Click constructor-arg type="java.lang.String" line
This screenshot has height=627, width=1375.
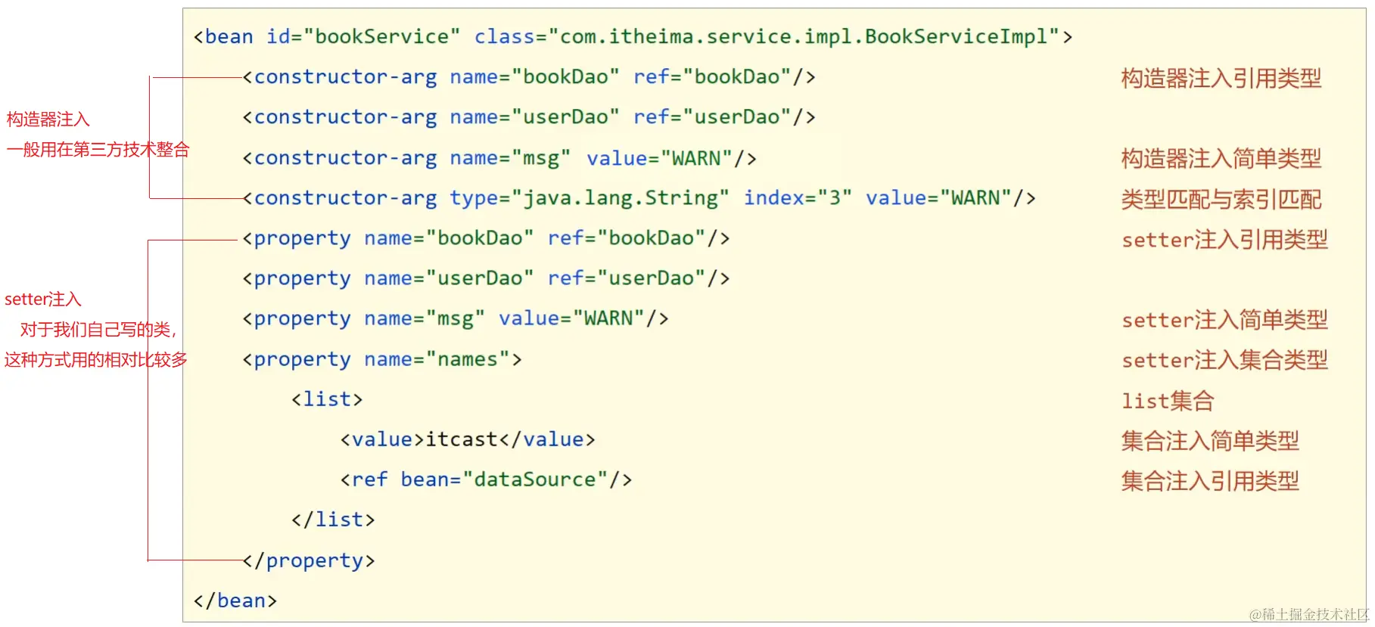pos(639,198)
